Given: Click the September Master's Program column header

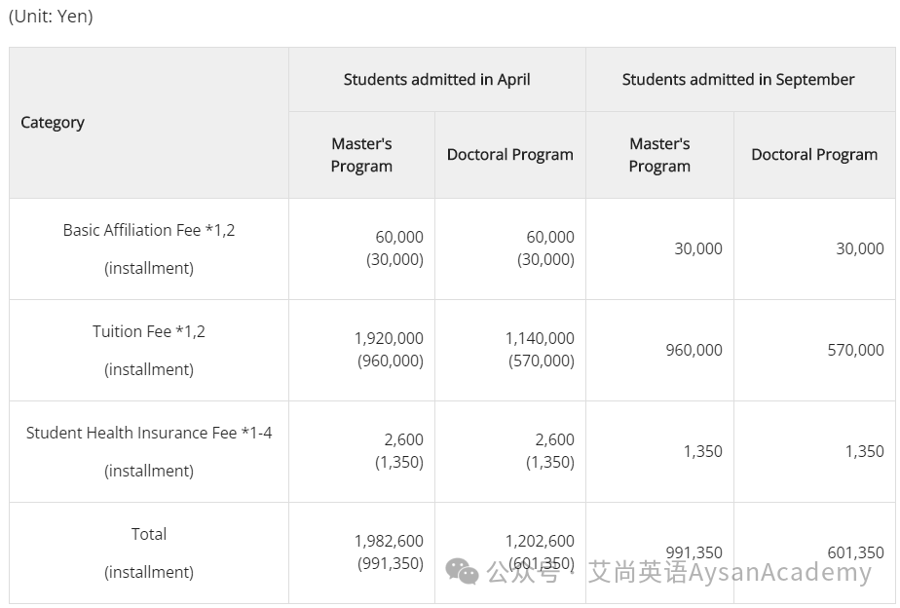Looking at the screenshot, I should pyautogui.click(x=659, y=155).
